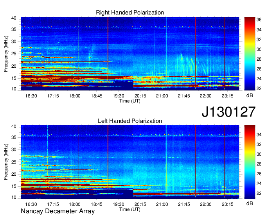This screenshot has width=266, height=216.
Task: Click the 23:15 tick label on top plot
Action: click(228, 96)
